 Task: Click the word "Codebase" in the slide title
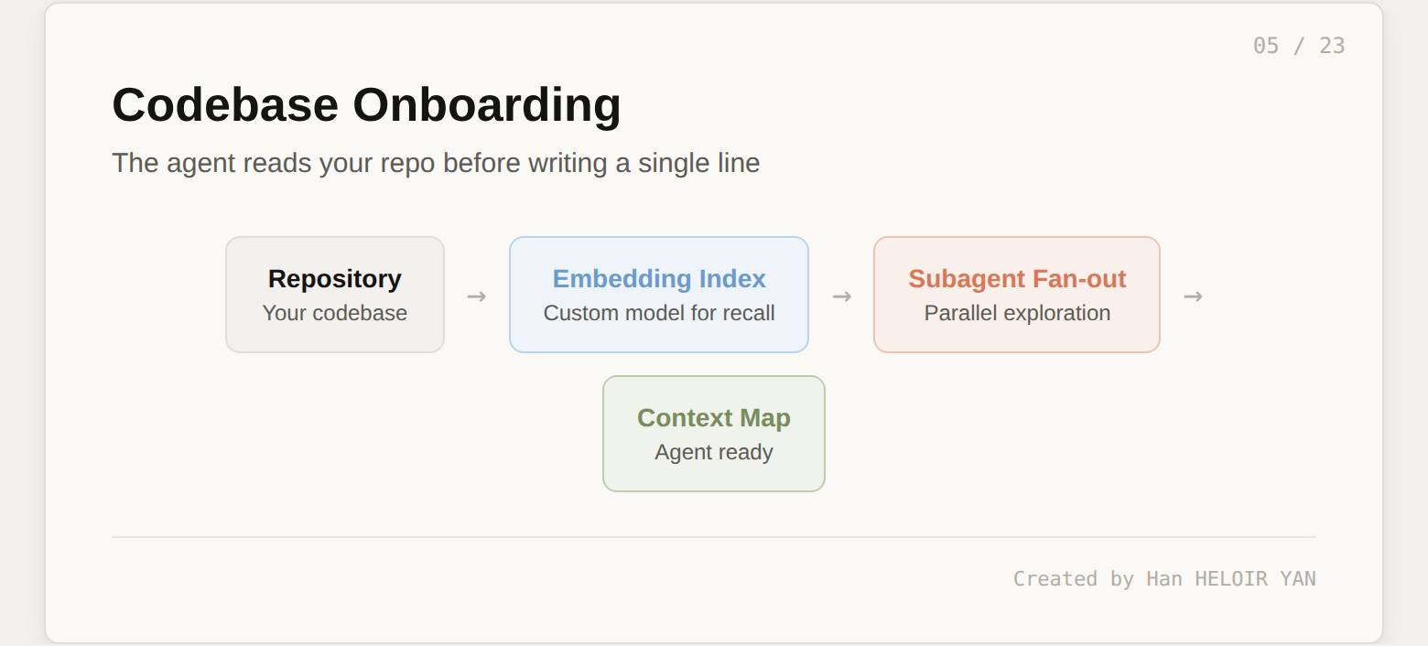(x=225, y=104)
